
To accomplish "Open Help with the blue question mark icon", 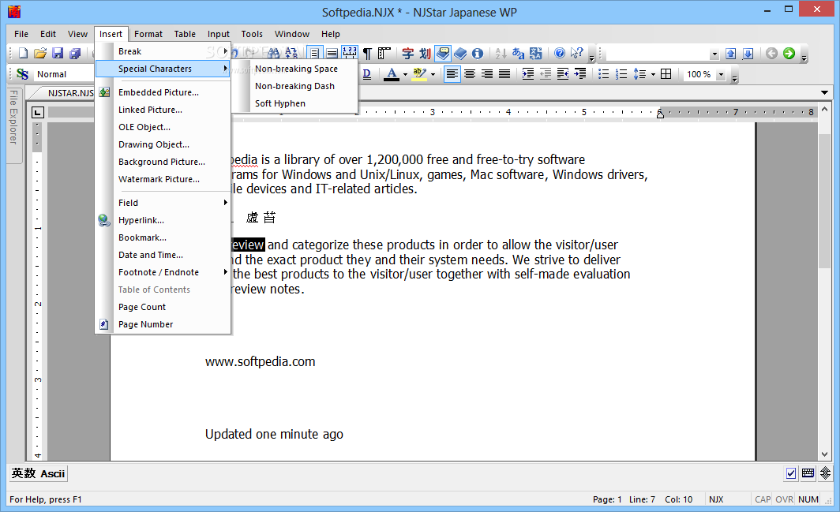I will point(559,53).
